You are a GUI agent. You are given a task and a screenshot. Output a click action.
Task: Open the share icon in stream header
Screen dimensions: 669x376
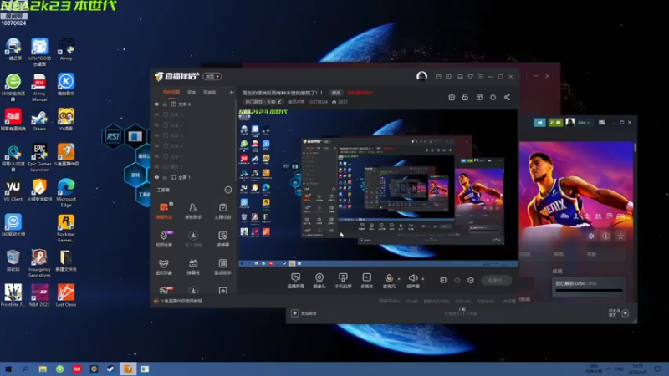coord(507,97)
